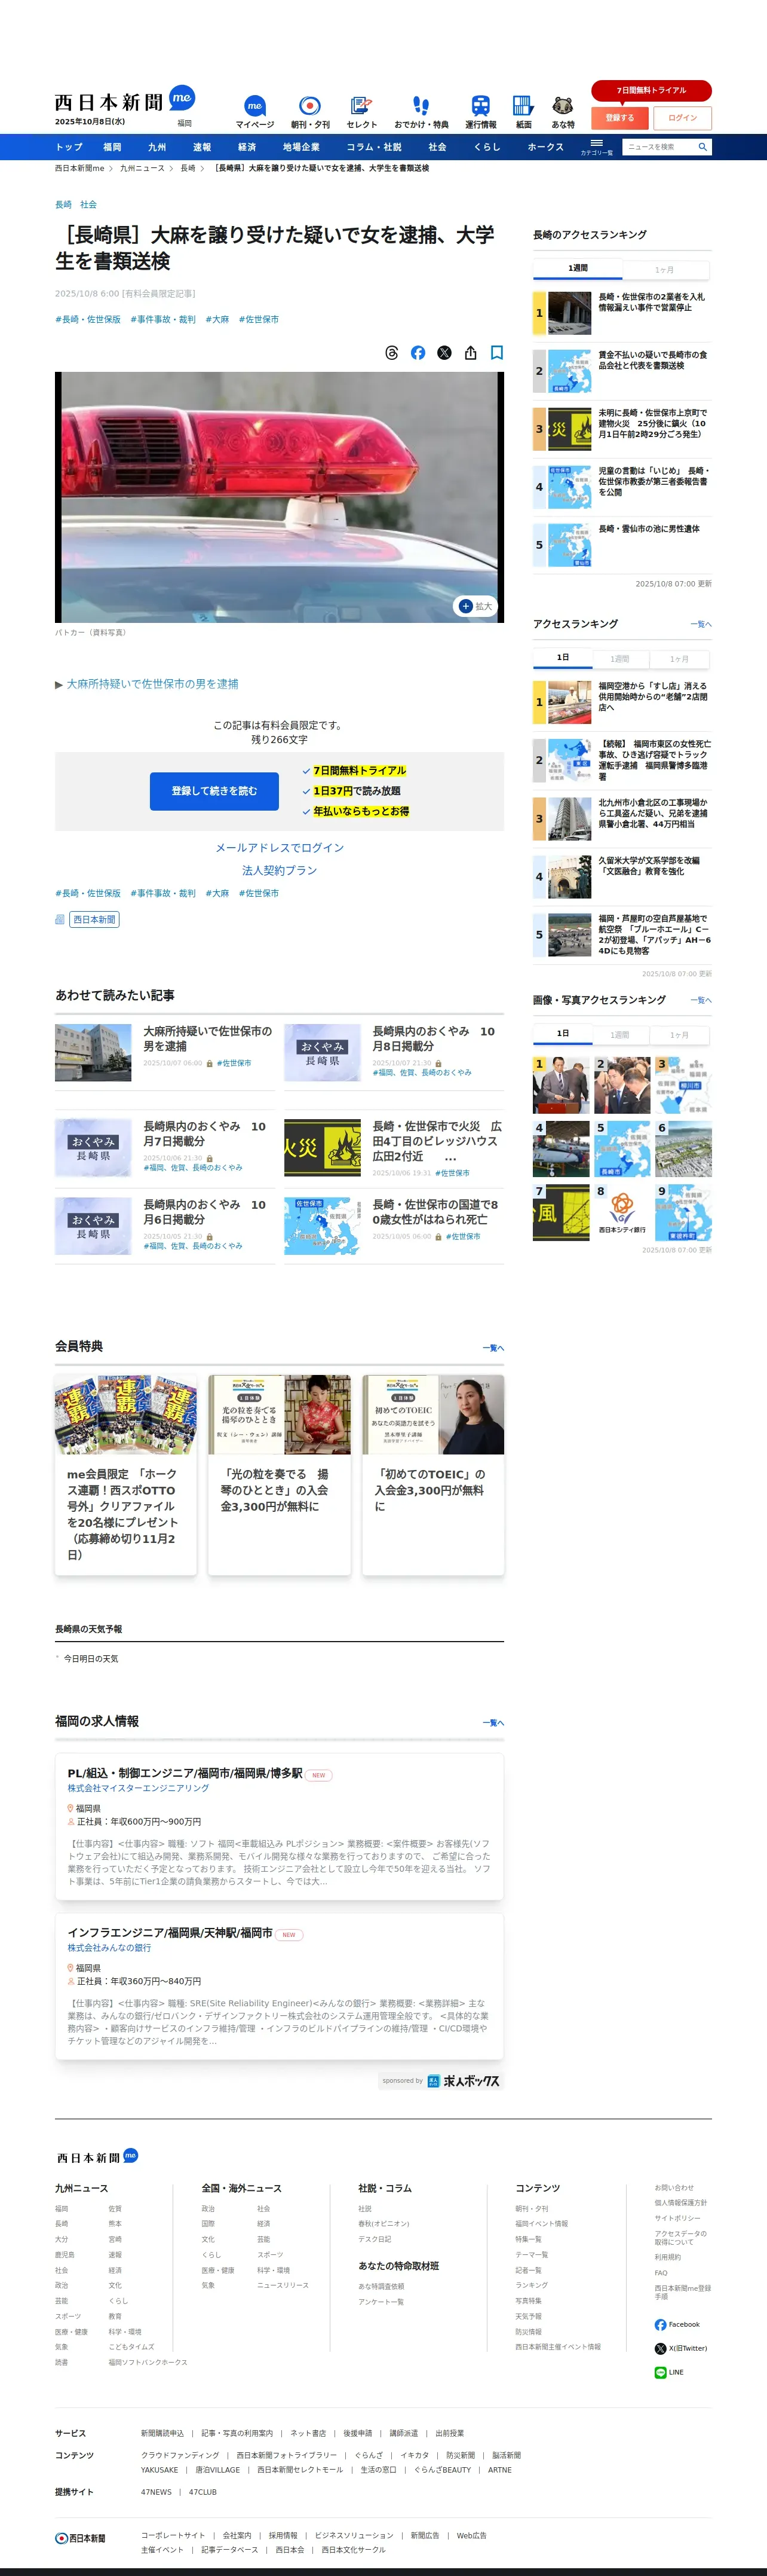Open 九州 in the navigation bar
Screen dimensions: 767x2576
click(157, 147)
